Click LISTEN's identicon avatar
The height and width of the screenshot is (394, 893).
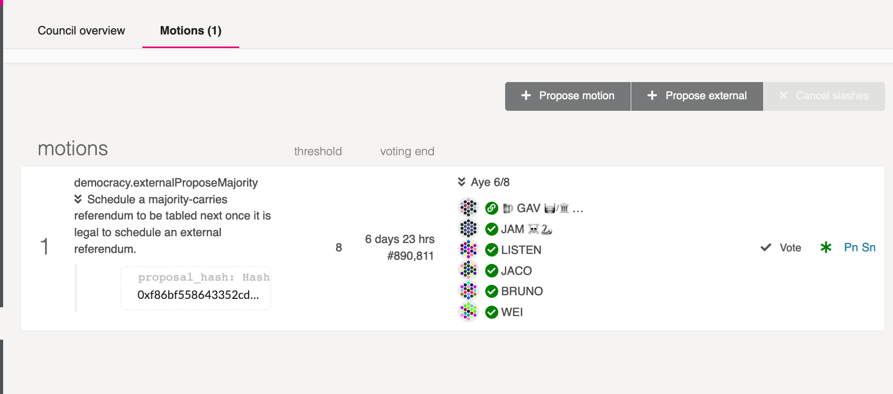[x=468, y=250]
